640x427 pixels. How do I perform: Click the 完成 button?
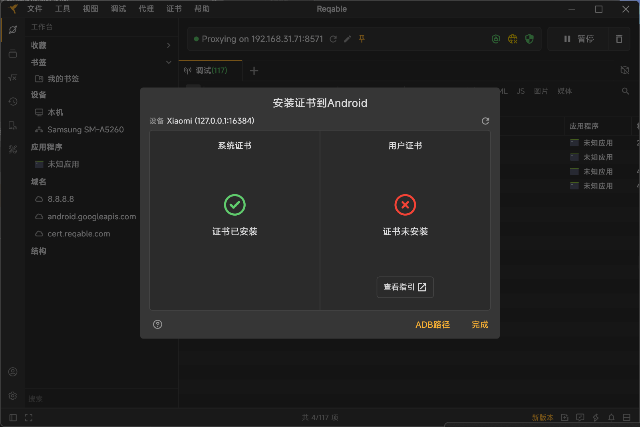click(480, 325)
